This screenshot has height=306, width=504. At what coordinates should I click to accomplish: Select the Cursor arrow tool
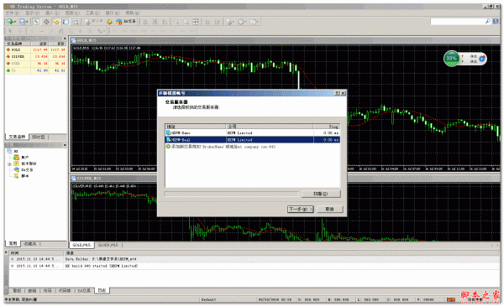tap(10, 31)
